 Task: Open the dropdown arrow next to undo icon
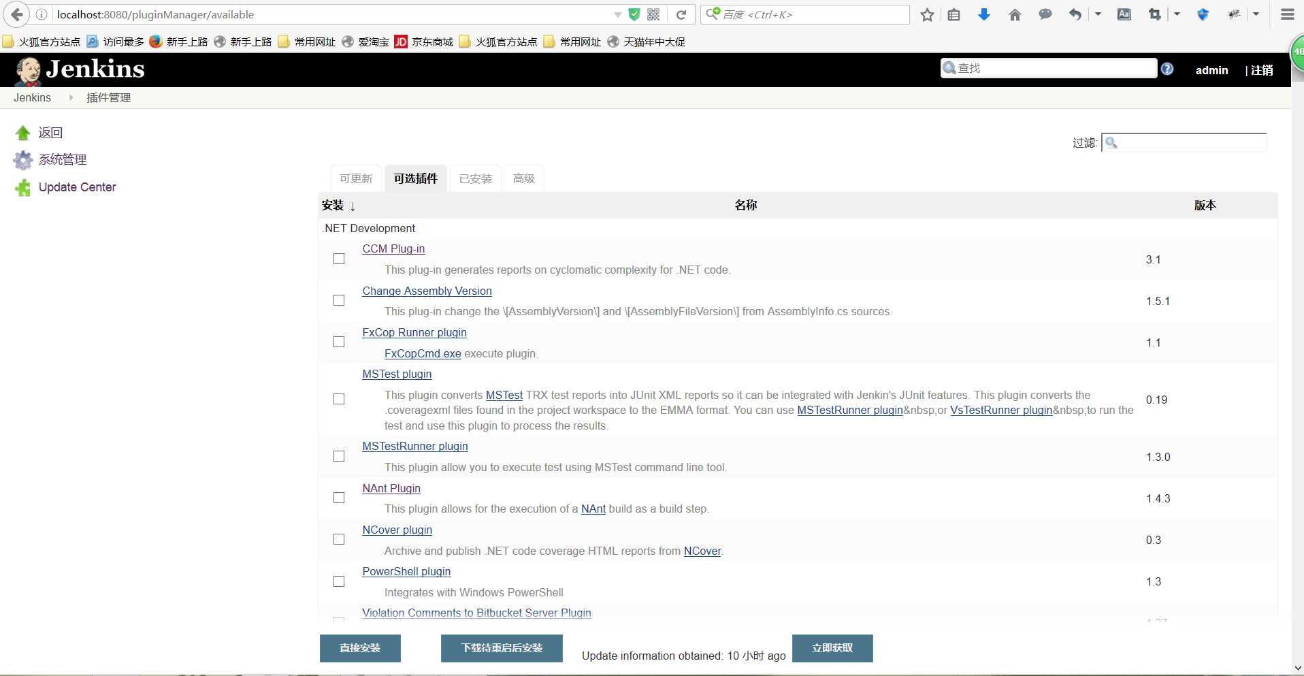[x=1098, y=14]
